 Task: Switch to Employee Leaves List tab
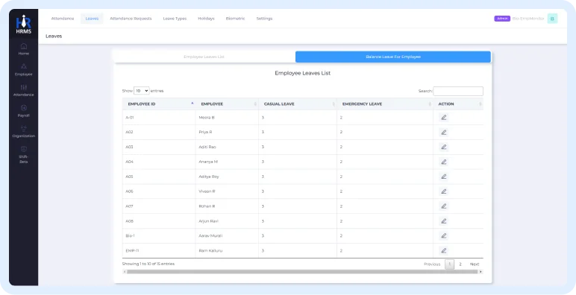click(x=204, y=57)
